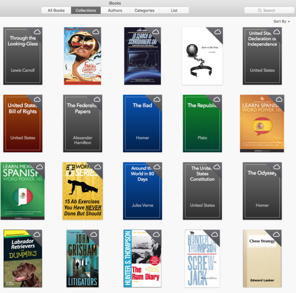
Task: Open How to Be Free book cover
Action: pyautogui.click(x=203, y=56)
